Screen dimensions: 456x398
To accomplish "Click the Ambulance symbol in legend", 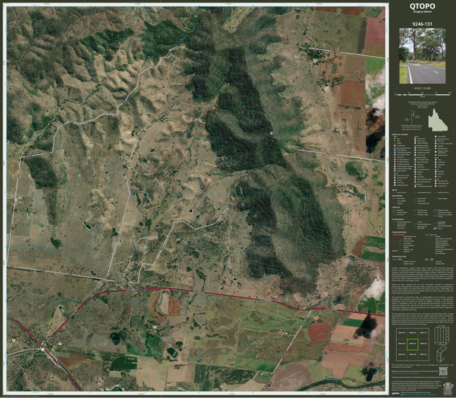I will (395, 157).
